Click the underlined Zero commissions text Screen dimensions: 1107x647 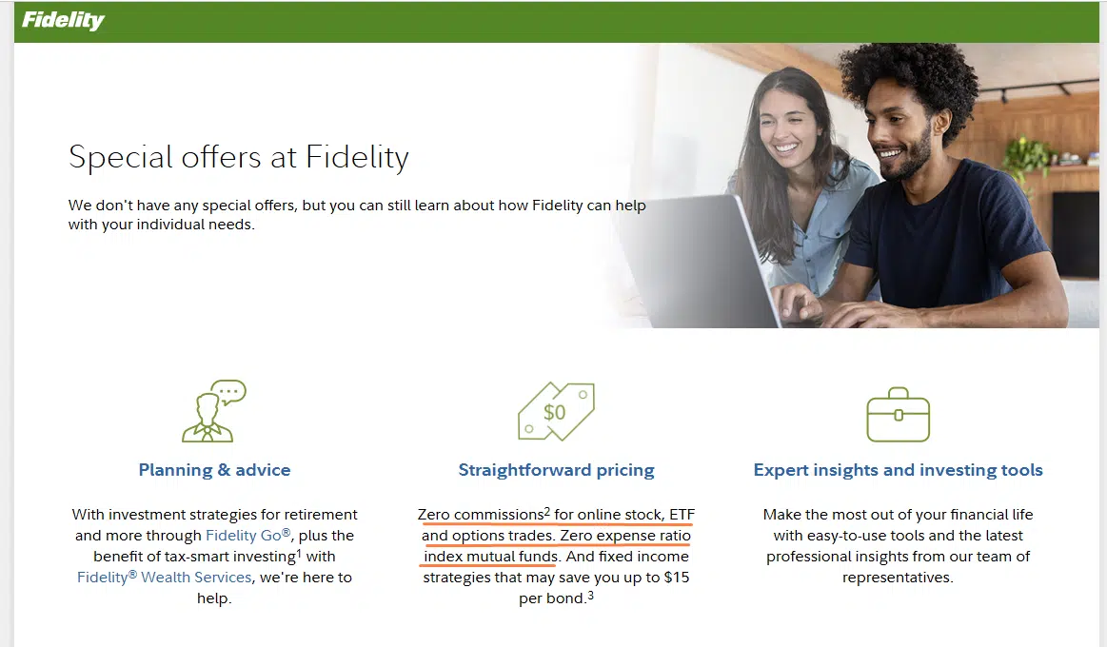click(481, 515)
